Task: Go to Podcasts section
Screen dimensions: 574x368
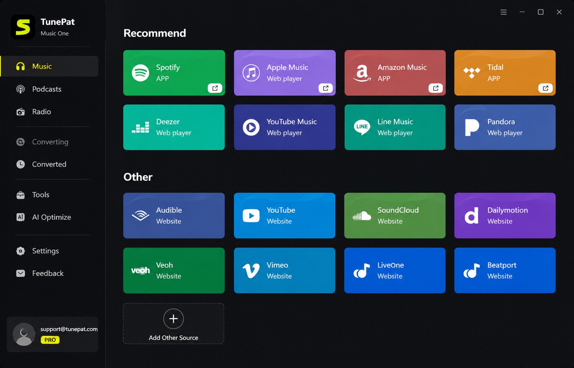Action: pyautogui.click(x=49, y=89)
